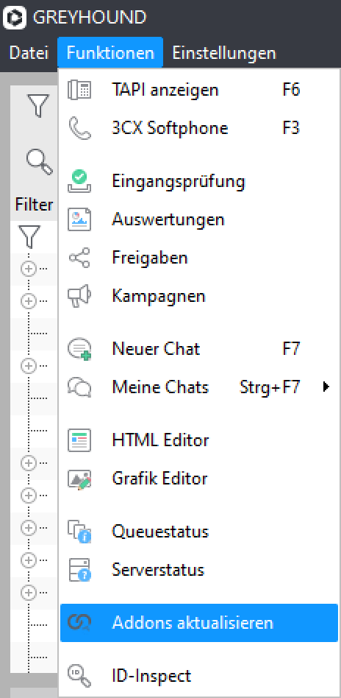Expand the last visible tree plus node
The width and height of the screenshot is (341, 698).
(28, 592)
